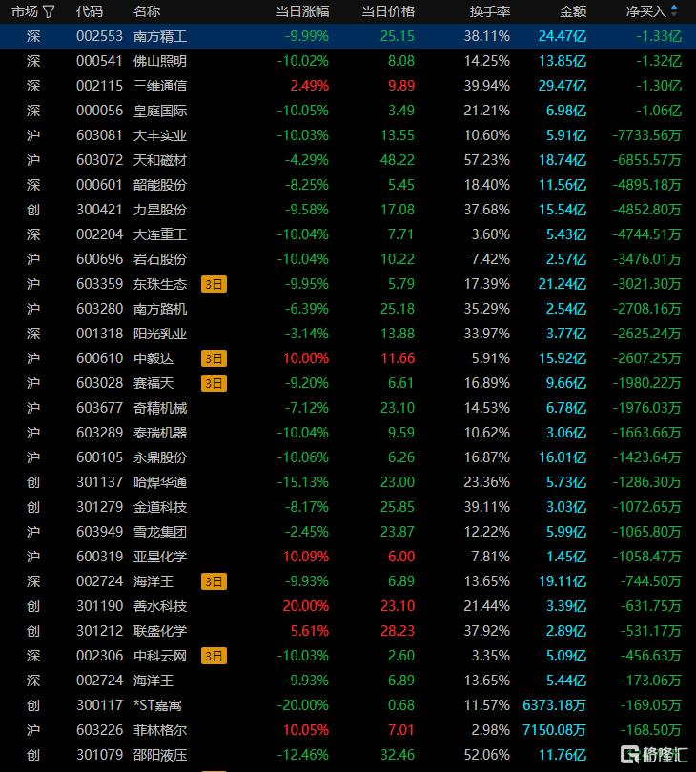Select stock 永鼎股份
696x772 pixels.
(x=160, y=457)
